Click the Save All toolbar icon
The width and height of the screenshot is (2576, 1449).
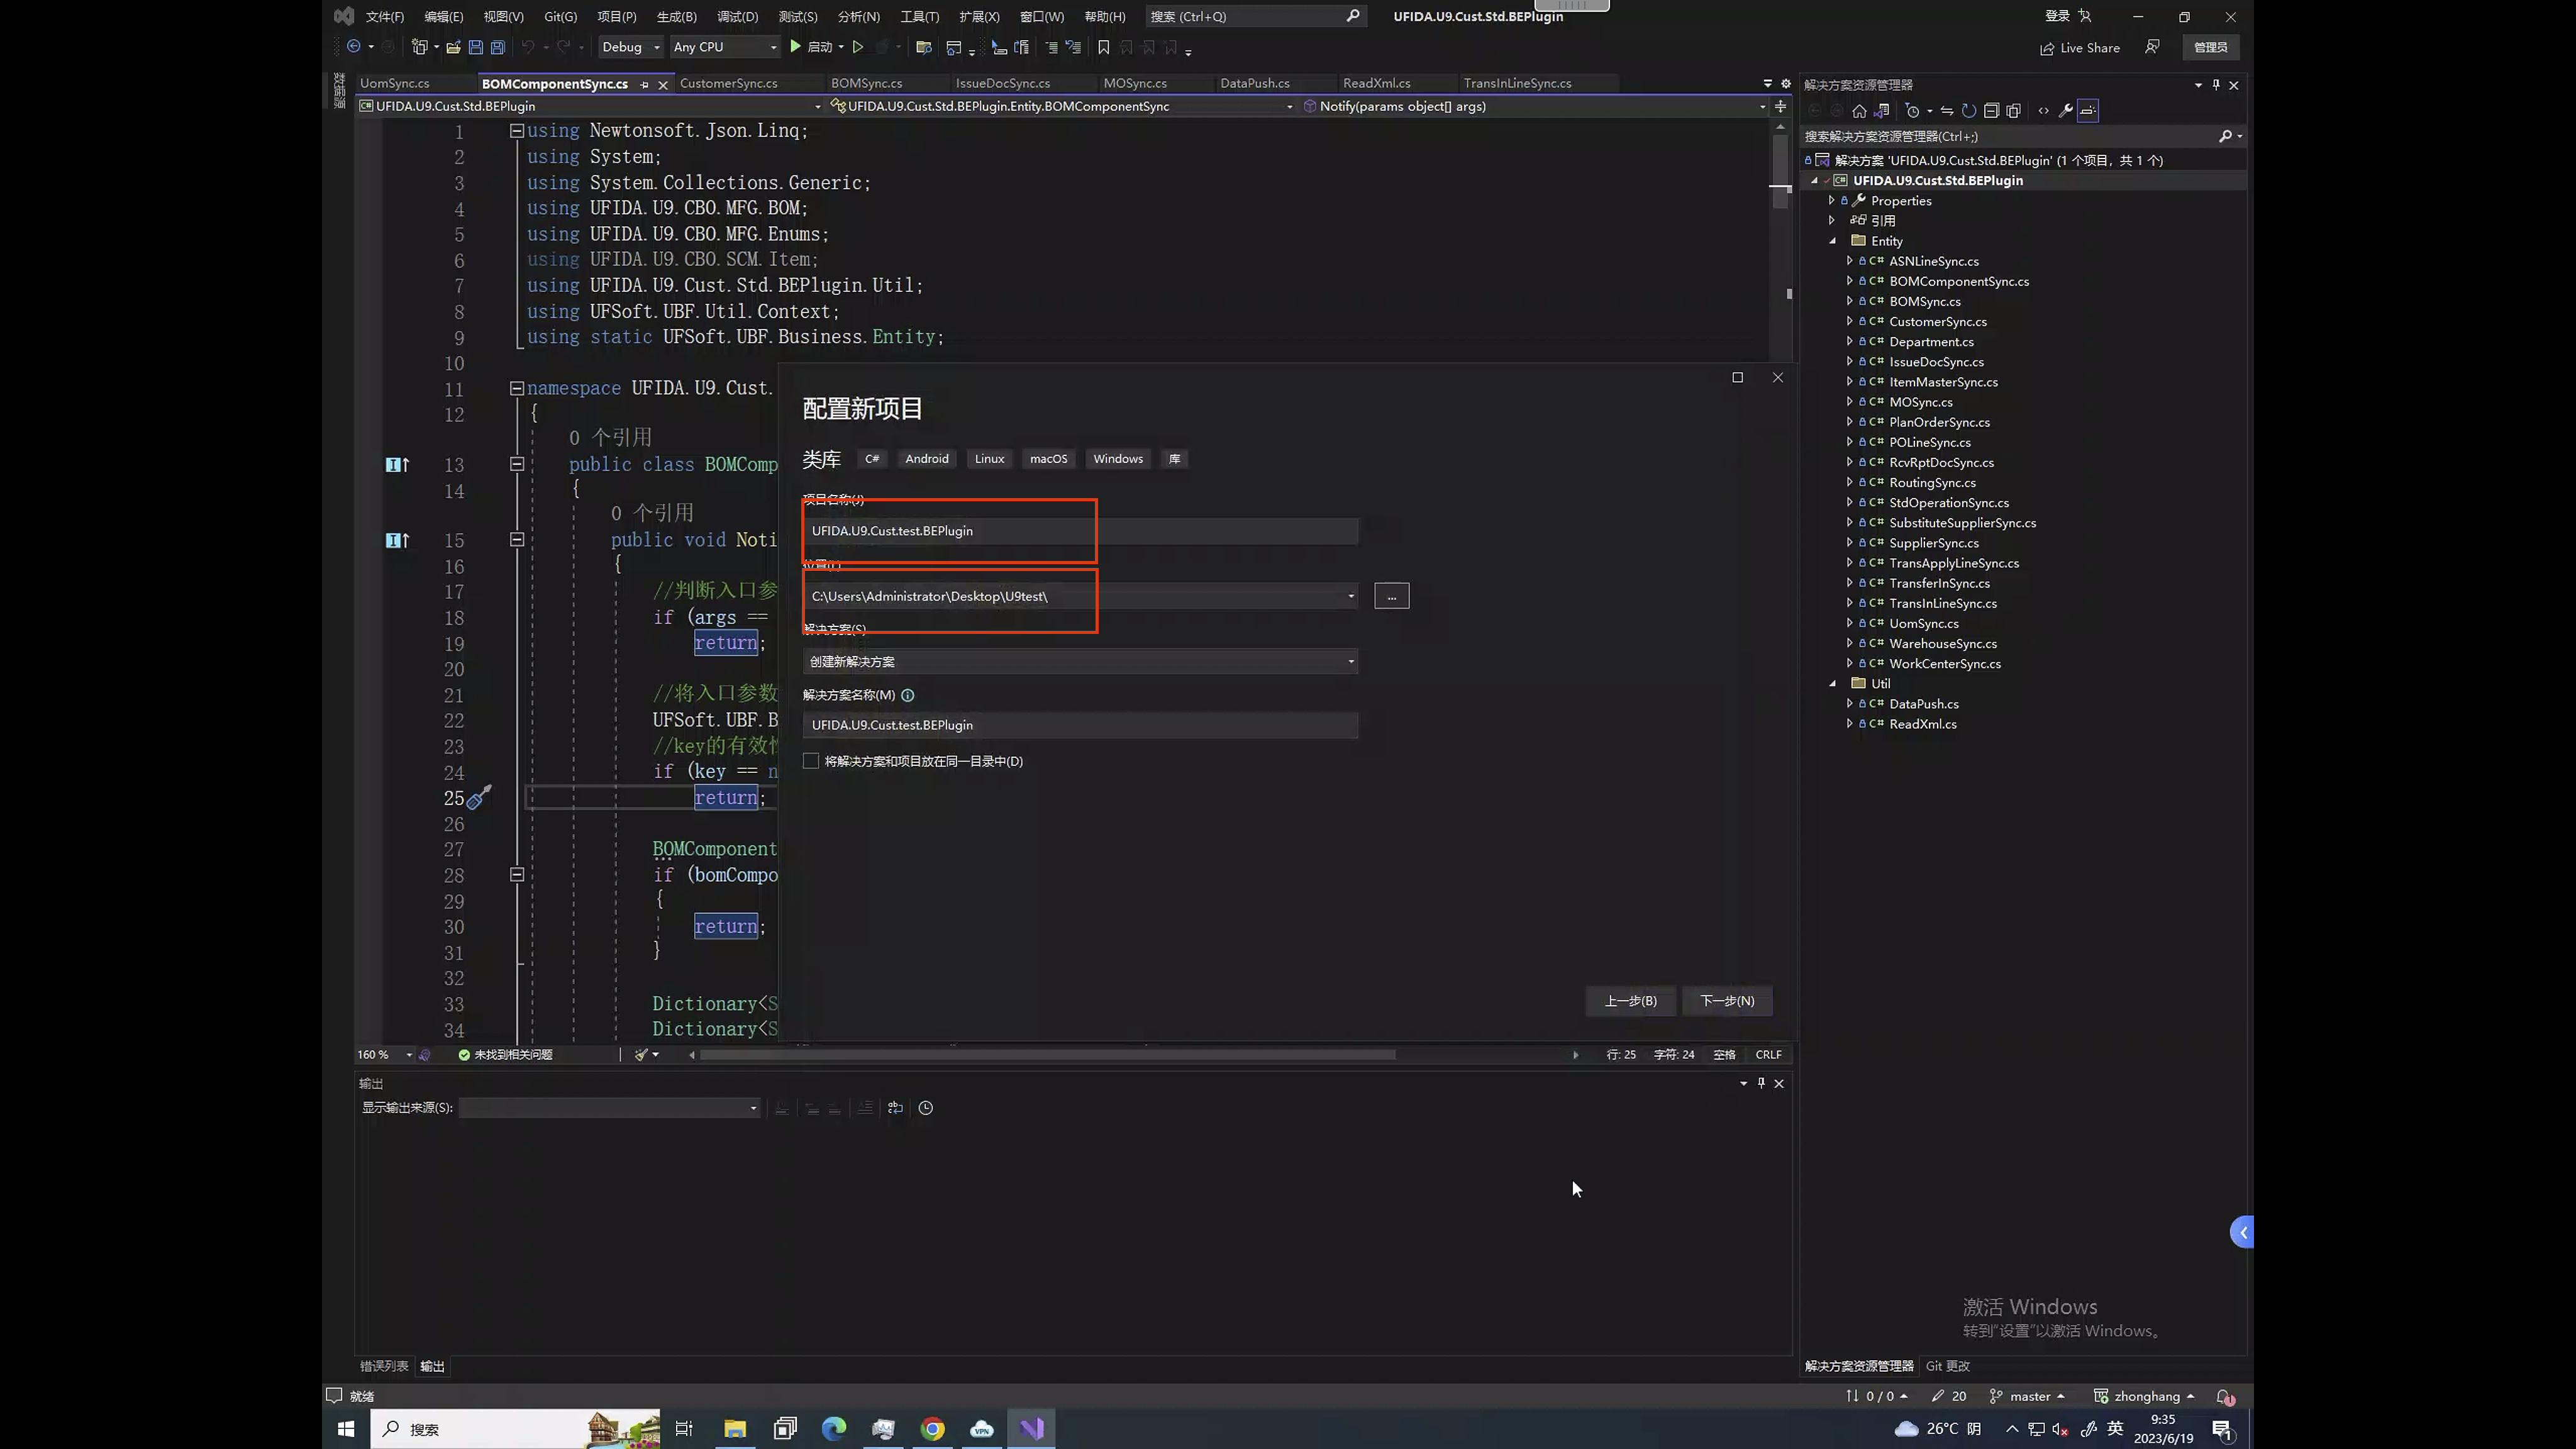[x=498, y=47]
